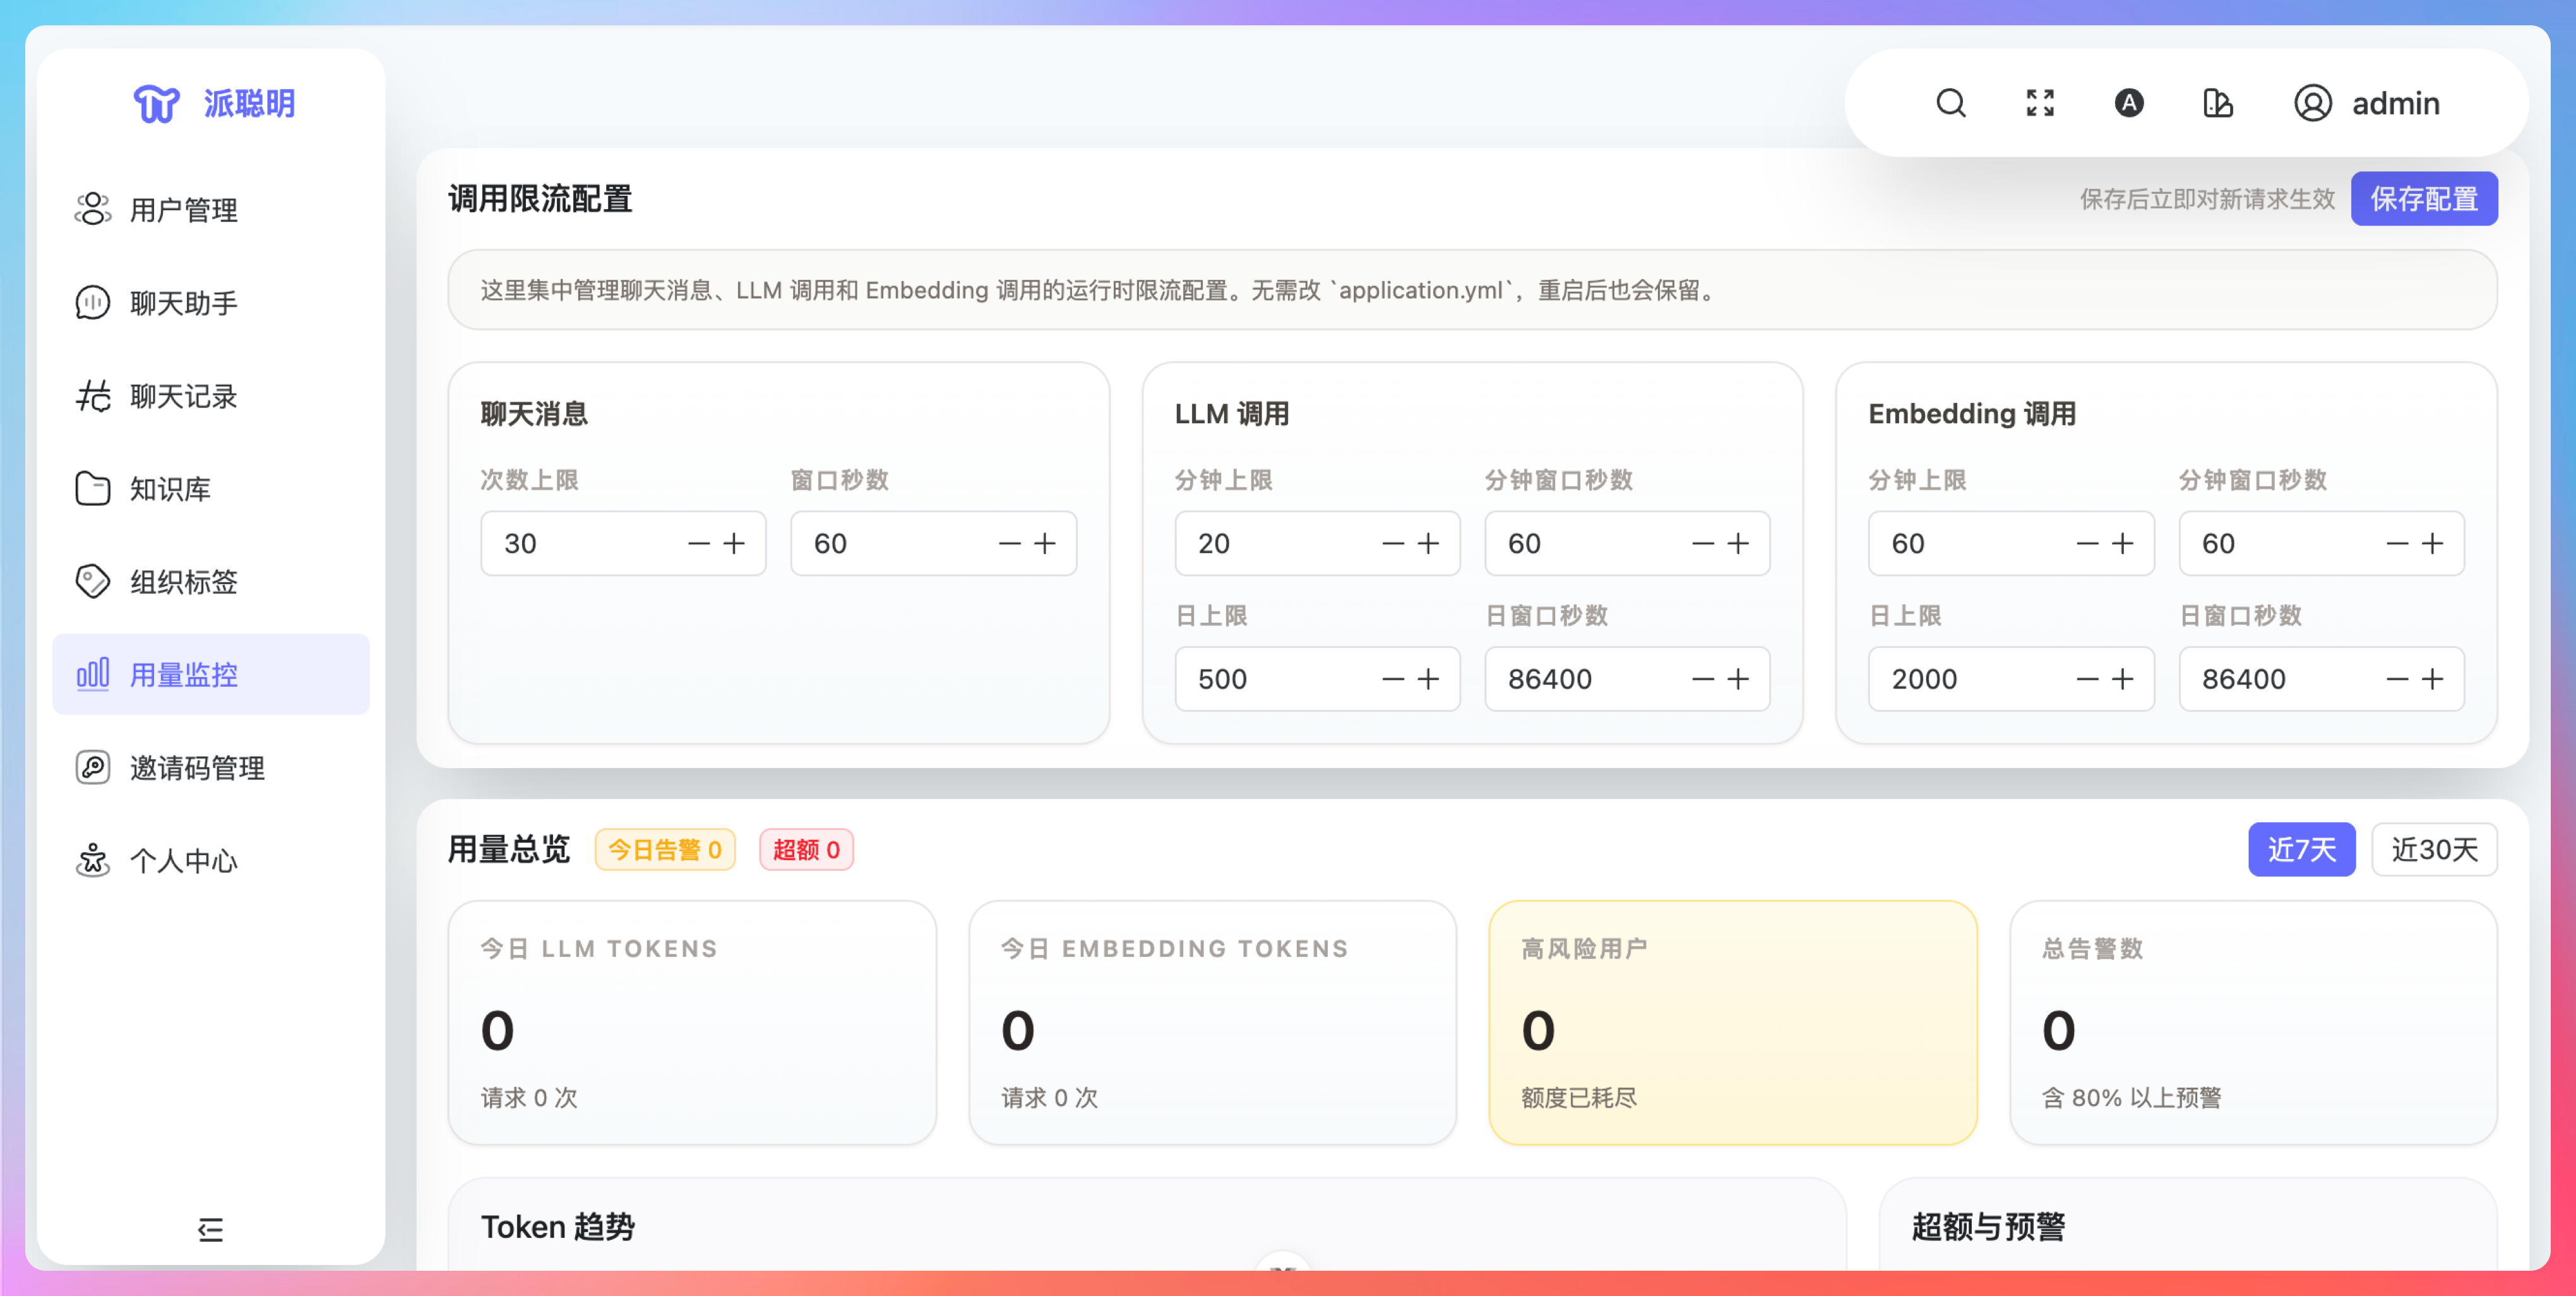2576x1296 pixels.
Task: Collapse the sidebar menu icon
Action: [210, 1229]
